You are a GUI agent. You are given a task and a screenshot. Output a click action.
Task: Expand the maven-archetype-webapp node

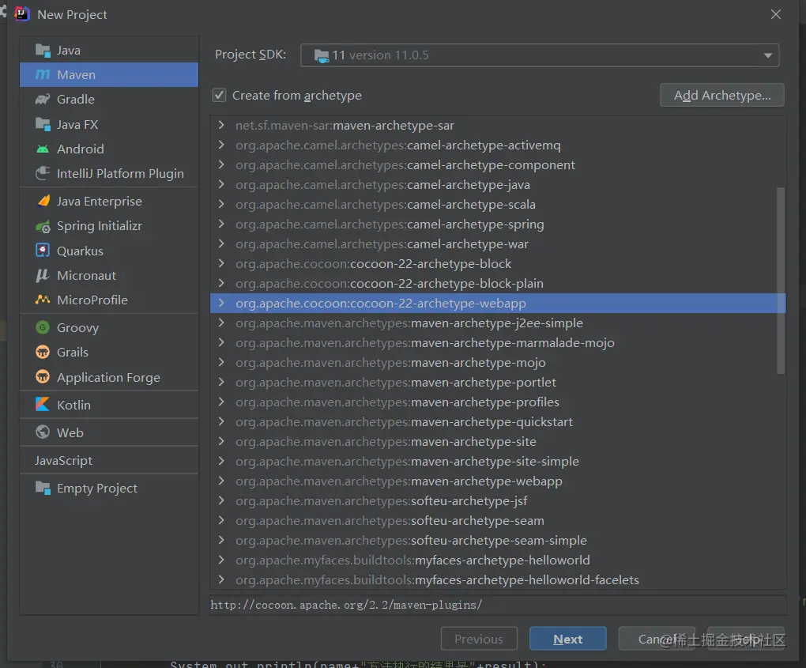pos(221,481)
